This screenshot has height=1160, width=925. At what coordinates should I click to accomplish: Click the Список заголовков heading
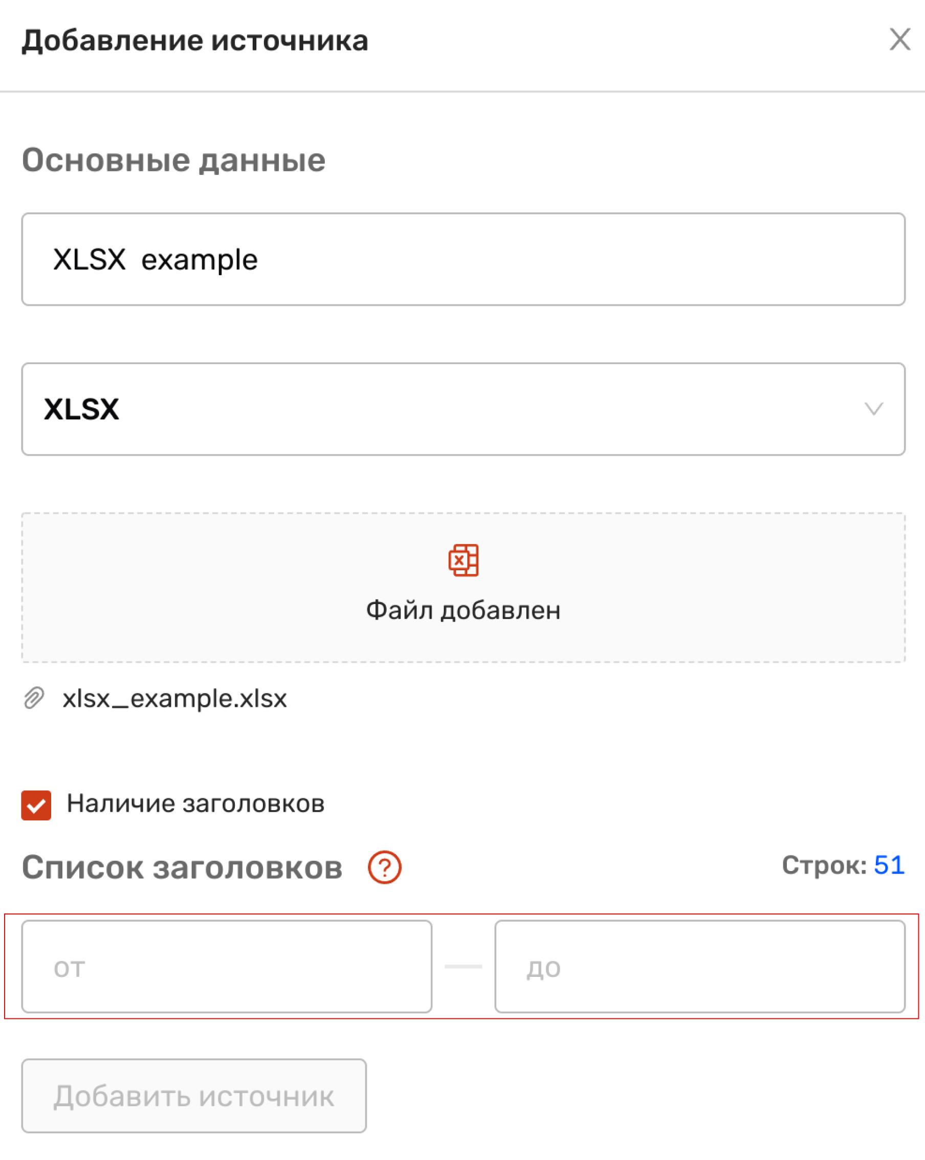pyautogui.click(x=182, y=868)
